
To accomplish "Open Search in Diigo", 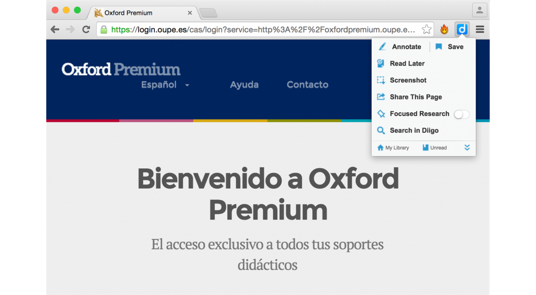I will pyautogui.click(x=414, y=130).
